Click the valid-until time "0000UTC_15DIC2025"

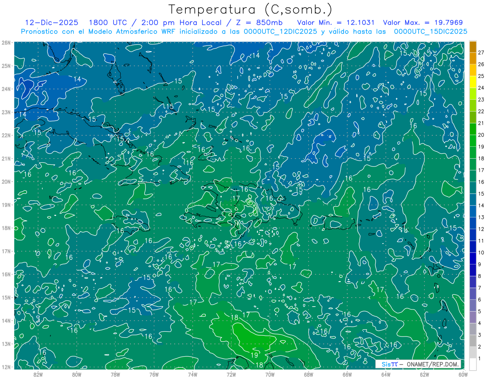pos(430,32)
